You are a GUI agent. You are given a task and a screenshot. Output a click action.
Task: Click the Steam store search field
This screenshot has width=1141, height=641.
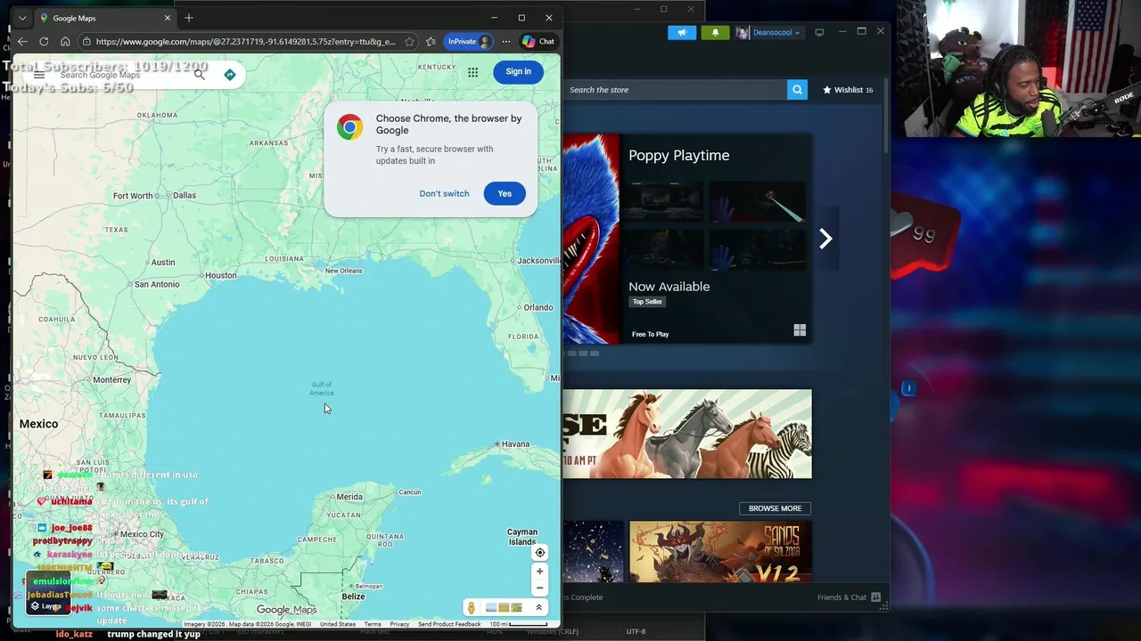click(x=676, y=89)
